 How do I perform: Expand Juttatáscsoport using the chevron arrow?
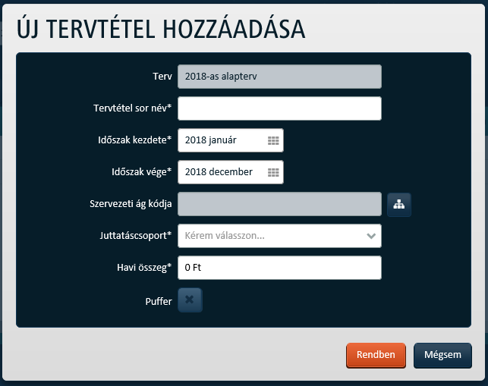tap(371, 236)
